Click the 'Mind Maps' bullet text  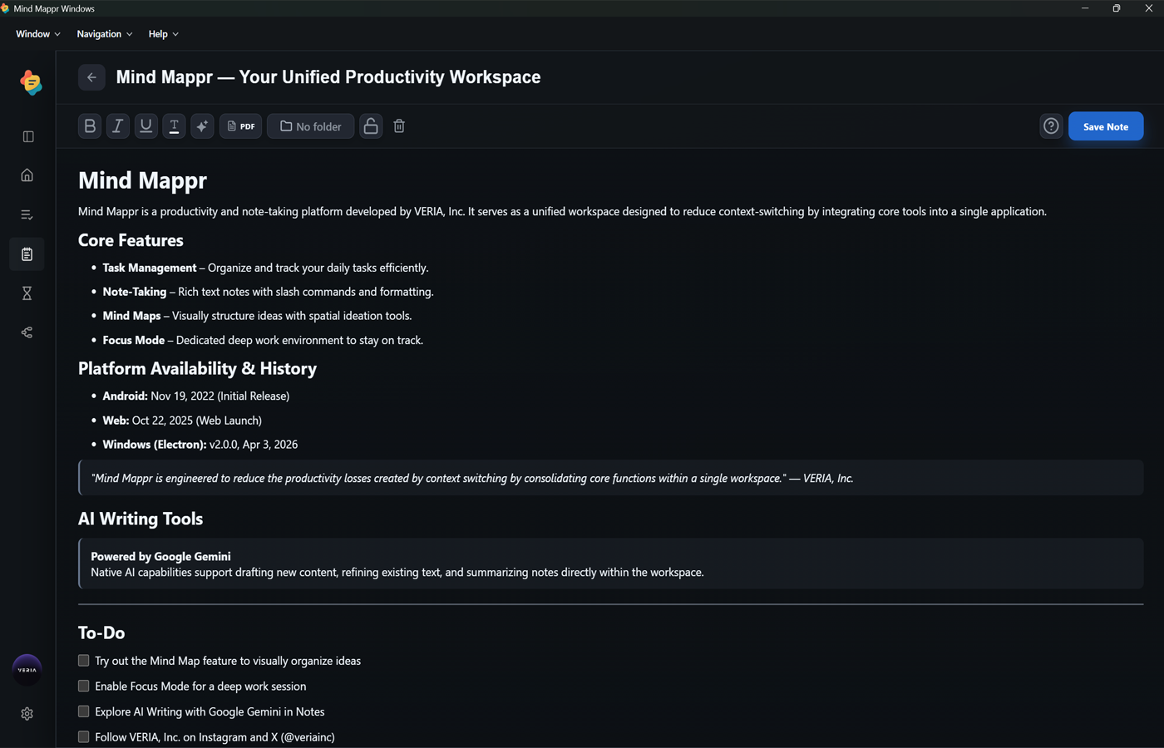pos(131,316)
